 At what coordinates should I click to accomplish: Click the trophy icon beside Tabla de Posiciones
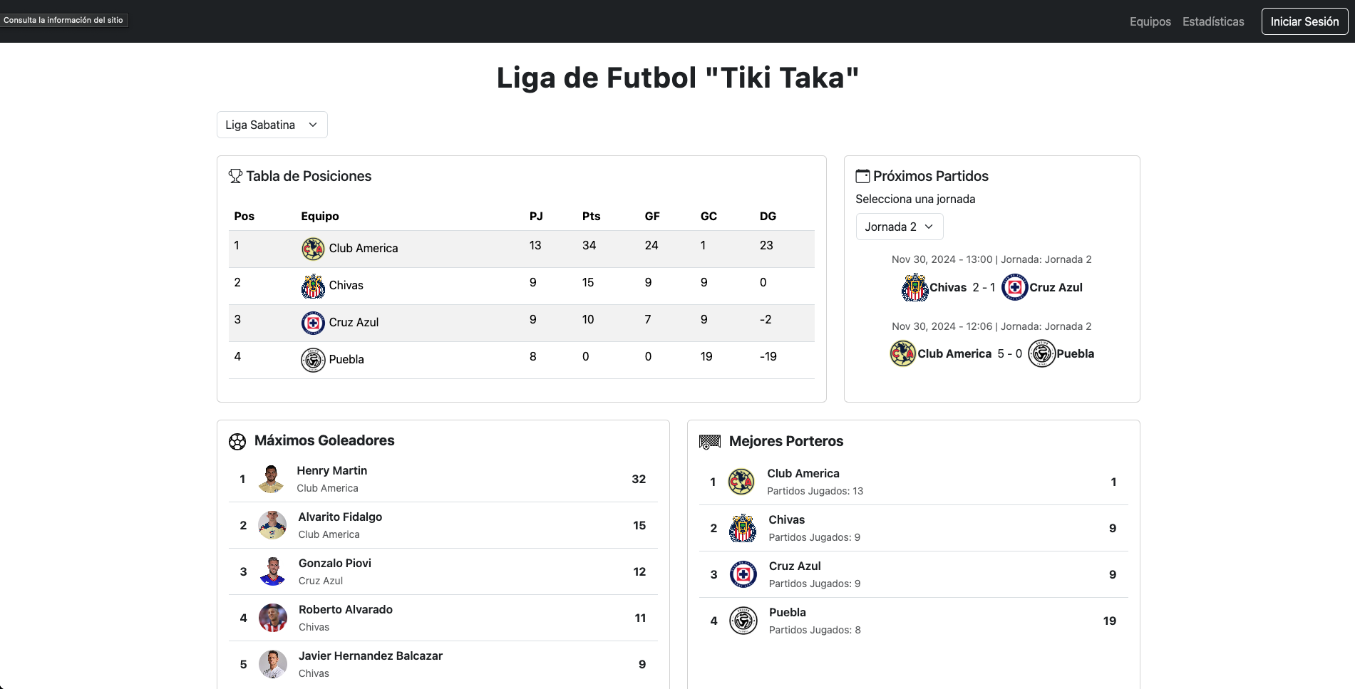tap(235, 176)
